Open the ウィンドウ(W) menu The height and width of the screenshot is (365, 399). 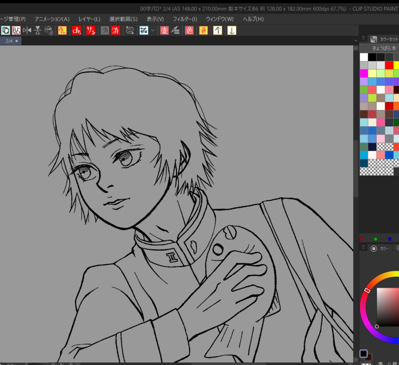click(x=220, y=19)
